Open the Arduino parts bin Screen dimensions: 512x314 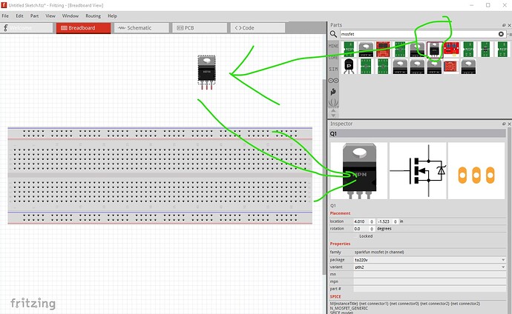click(333, 81)
